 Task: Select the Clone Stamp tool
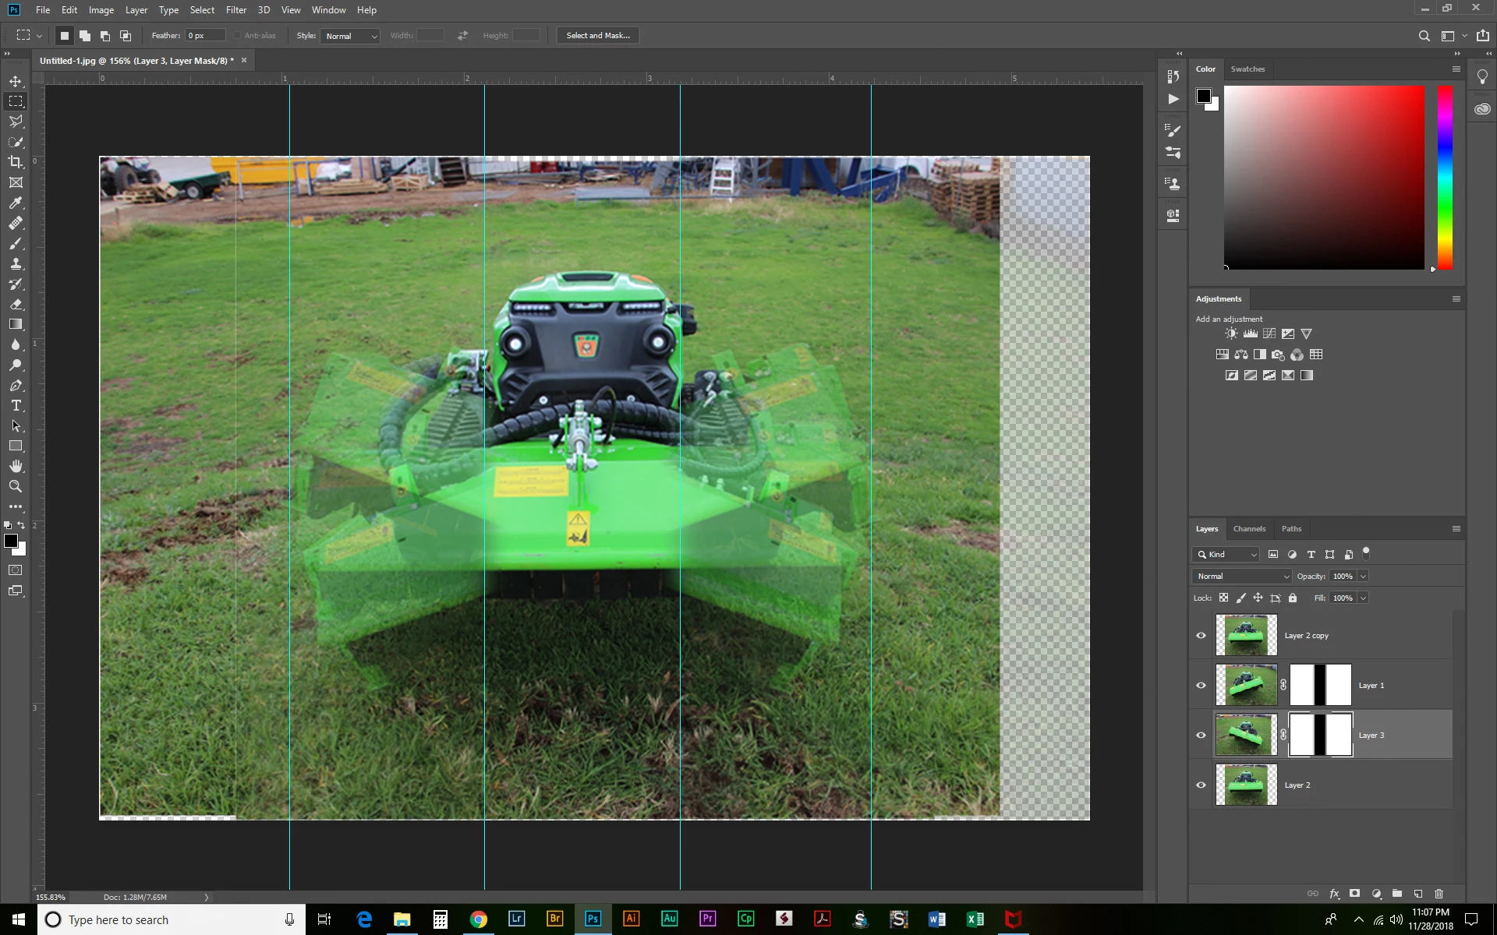(x=16, y=264)
